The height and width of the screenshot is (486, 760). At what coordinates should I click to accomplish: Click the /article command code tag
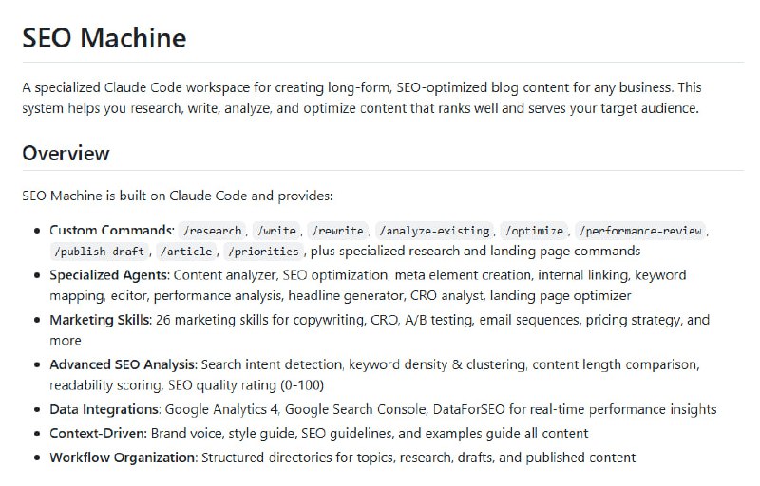point(186,252)
